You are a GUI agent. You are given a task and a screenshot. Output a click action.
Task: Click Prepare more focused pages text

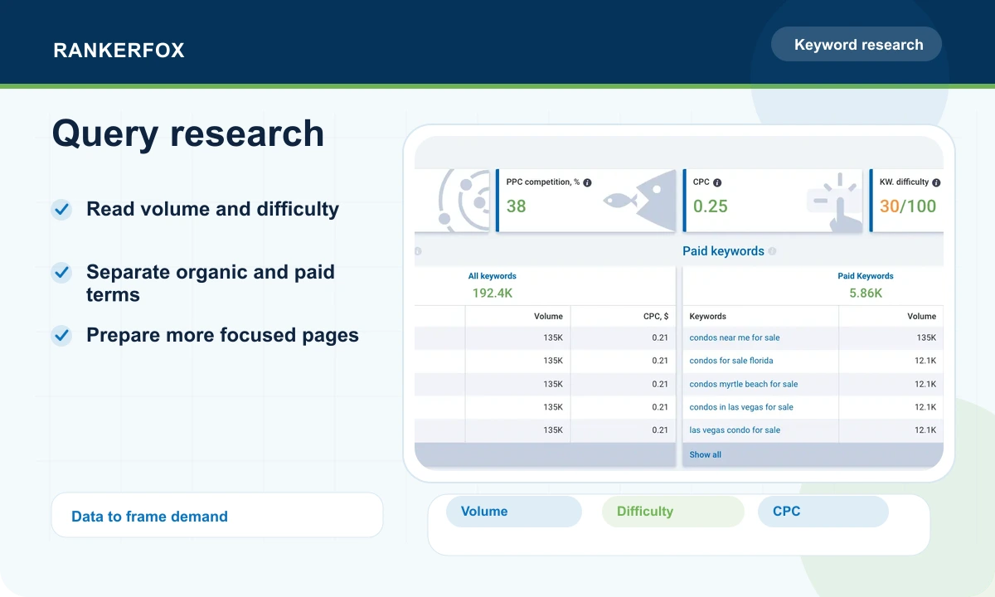(x=222, y=335)
